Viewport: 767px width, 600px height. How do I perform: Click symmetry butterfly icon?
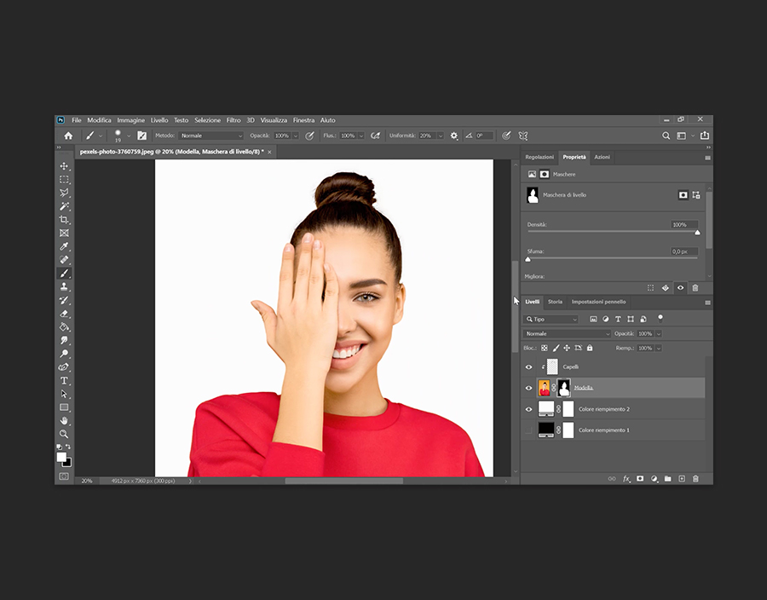tap(523, 136)
